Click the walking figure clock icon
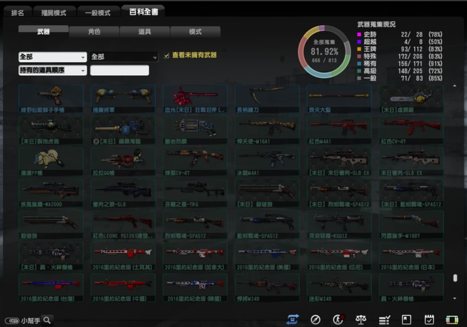Image resolution: width=467 pixels, height=327 pixels. 338,320
